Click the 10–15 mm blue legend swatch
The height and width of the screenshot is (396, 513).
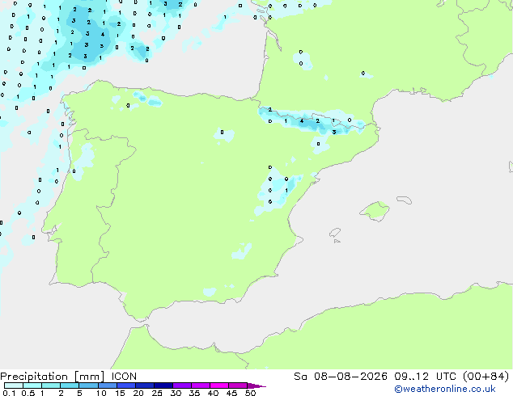(108, 385)
